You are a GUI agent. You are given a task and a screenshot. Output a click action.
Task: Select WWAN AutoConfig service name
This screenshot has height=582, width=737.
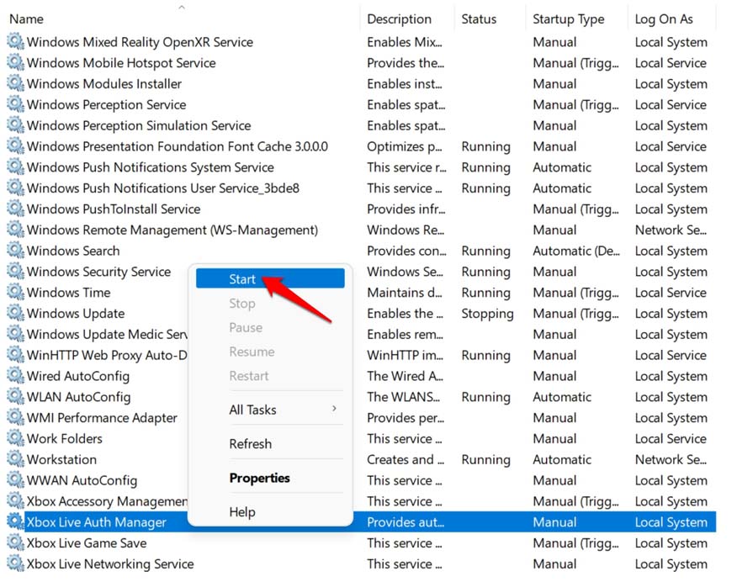pyautogui.click(x=82, y=480)
